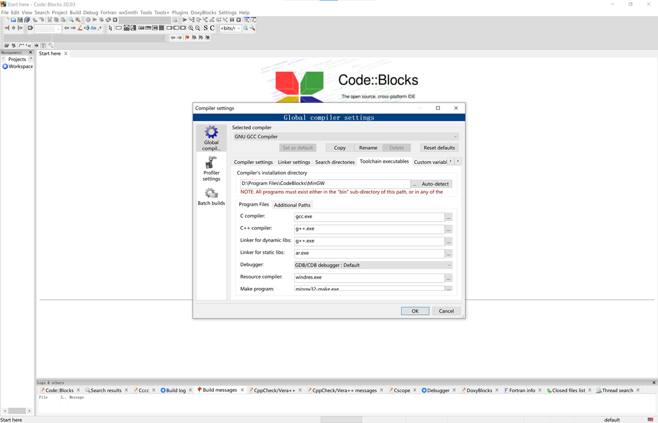Browse for the C compiler with ... button
Image resolution: width=658 pixels, height=423 pixels.
click(x=449, y=217)
